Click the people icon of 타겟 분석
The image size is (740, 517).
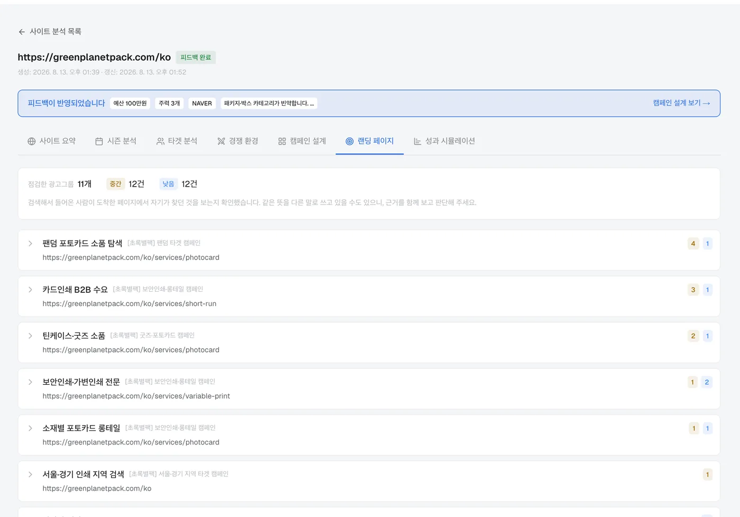tap(160, 141)
